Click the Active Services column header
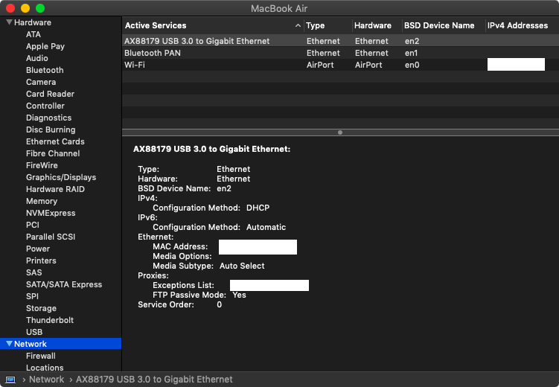This screenshot has height=387, width=559. tap(156, 25)
